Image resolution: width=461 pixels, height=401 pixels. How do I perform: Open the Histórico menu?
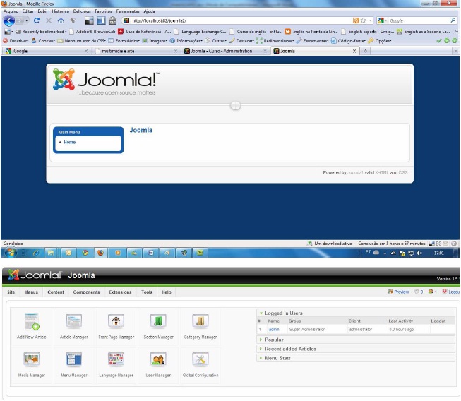point(61,11)
